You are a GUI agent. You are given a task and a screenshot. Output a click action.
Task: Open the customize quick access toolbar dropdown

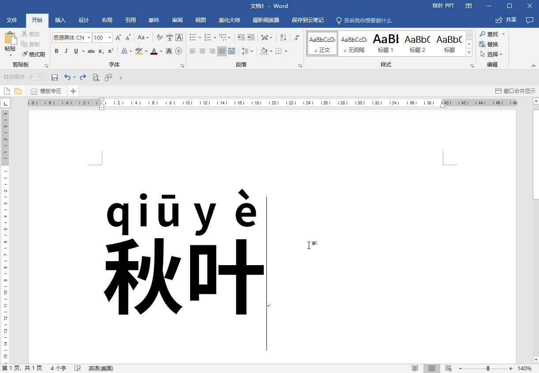click(x=121, y=78)
